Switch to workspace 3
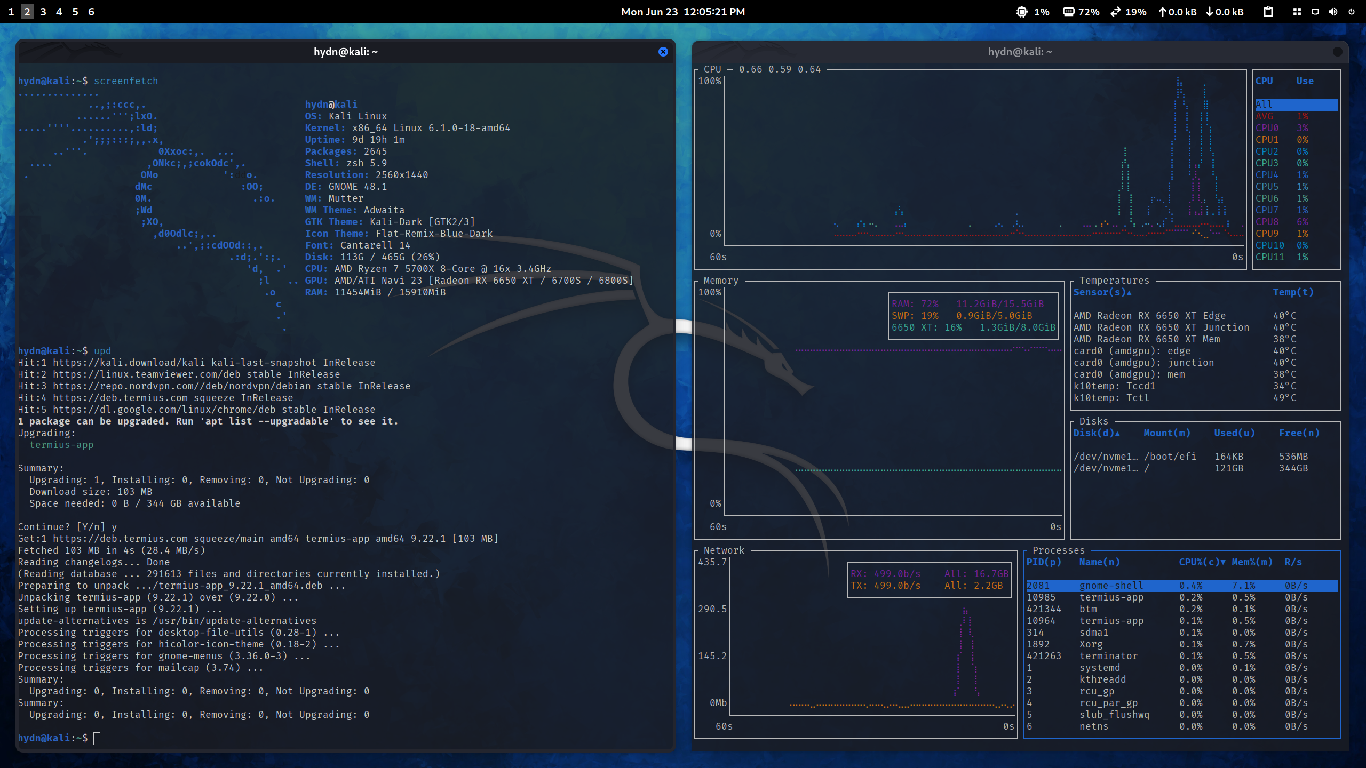The height and width of the screenshot is (768, 1366). (x=43, y=12)
